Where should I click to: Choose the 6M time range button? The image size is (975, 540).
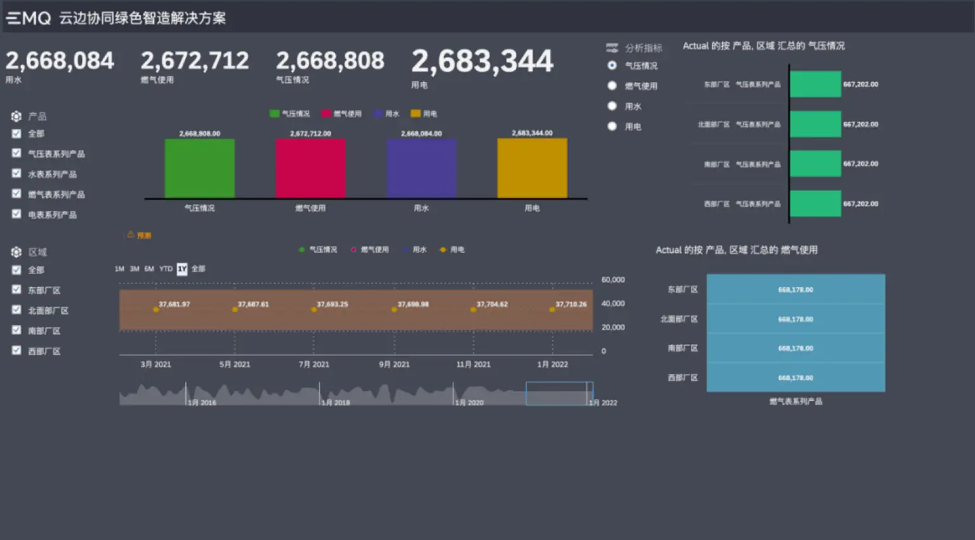click(149, 269)
